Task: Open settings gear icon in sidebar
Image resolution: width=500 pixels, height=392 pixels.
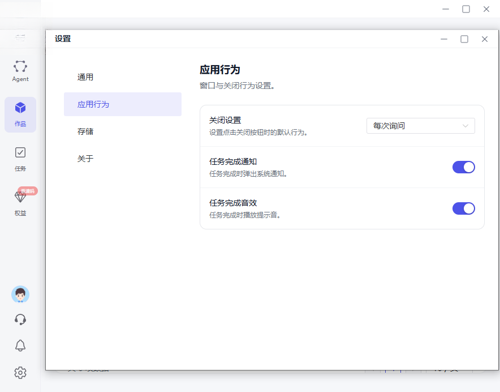Action: [20, 373]
